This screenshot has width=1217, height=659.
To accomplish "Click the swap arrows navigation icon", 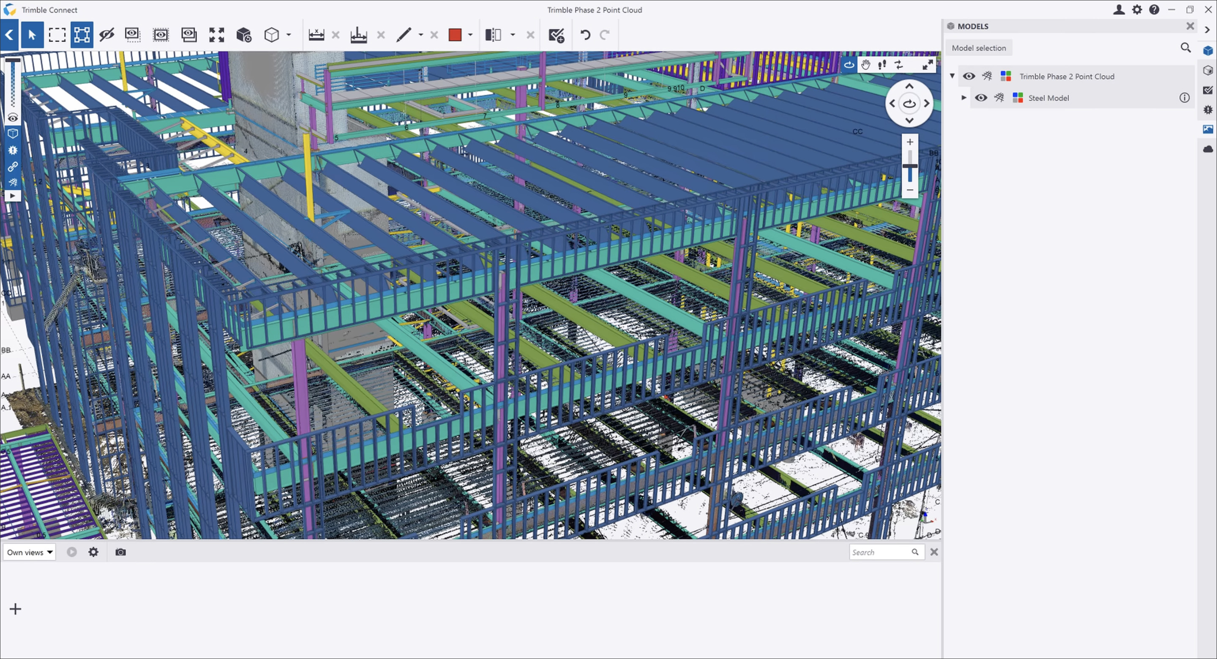I will [898, 65].
